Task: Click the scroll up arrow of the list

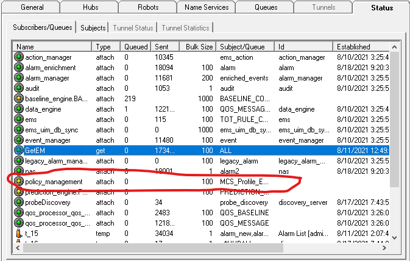Action: pyautogui.click(x=394, y=47)
